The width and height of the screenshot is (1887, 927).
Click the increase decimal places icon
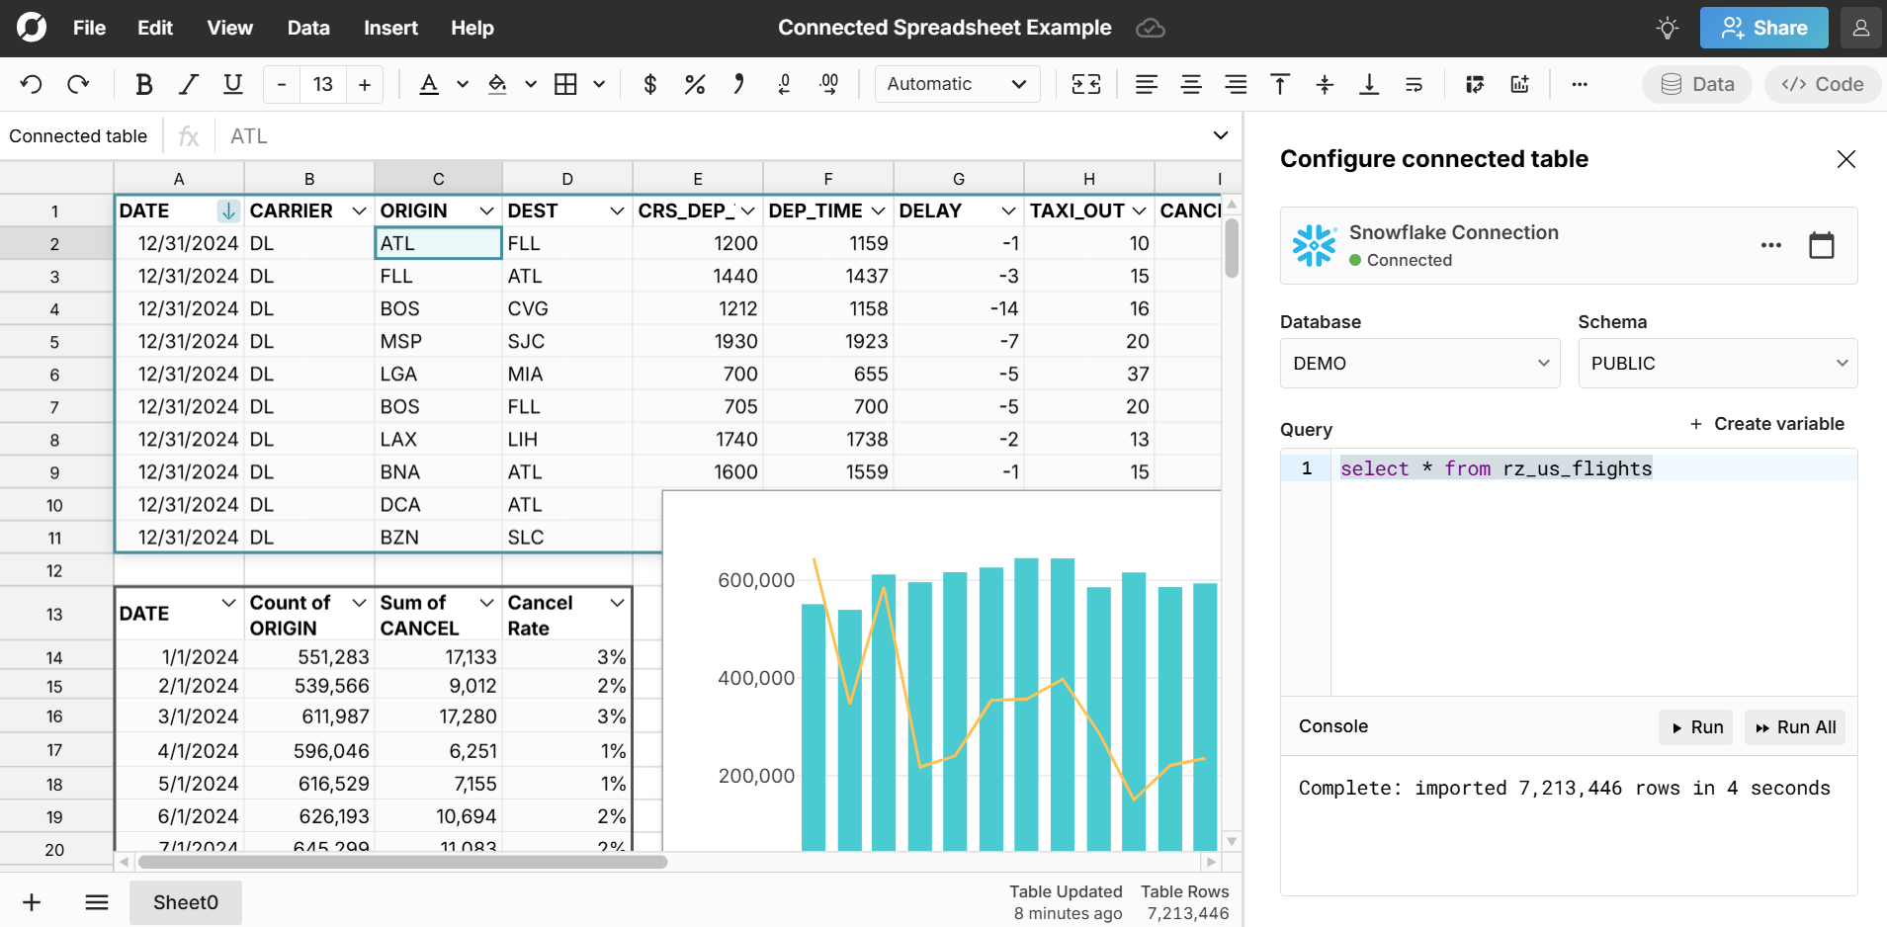click(x=828, y=84)
